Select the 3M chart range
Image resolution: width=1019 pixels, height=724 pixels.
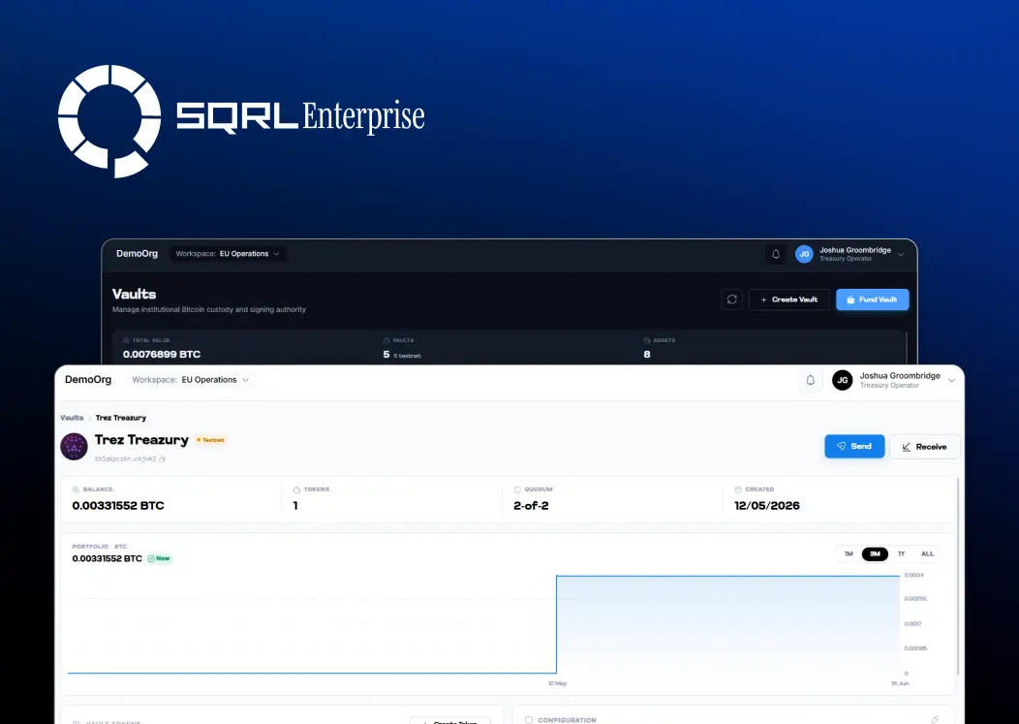pos(875,554)
